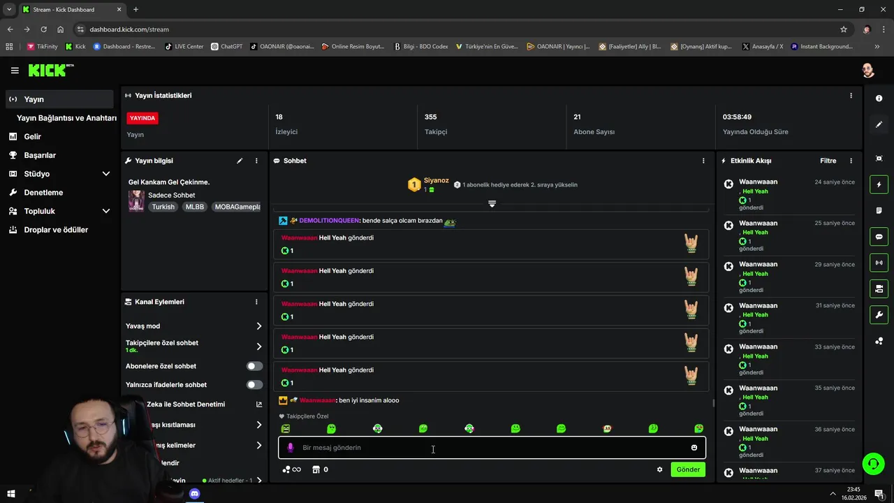Open the emoji picker in message box
Image resolution: width=894 pixels, height=503 pixels.
click(694, 448)
